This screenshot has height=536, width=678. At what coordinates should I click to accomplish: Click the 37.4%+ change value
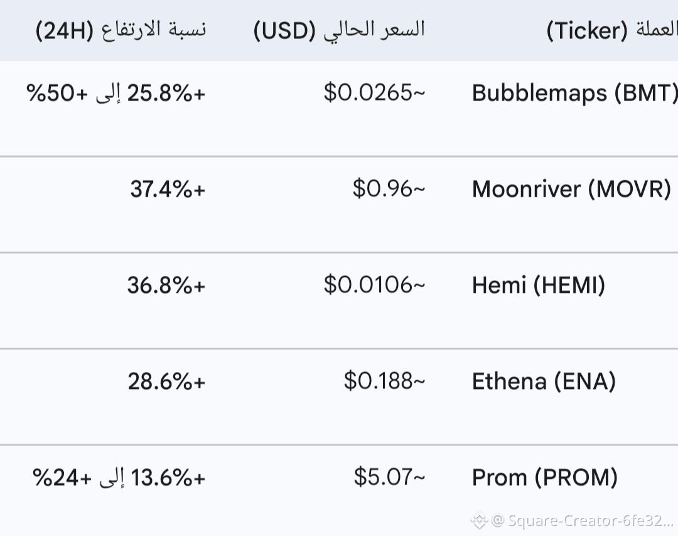click(x=168, y=189)
